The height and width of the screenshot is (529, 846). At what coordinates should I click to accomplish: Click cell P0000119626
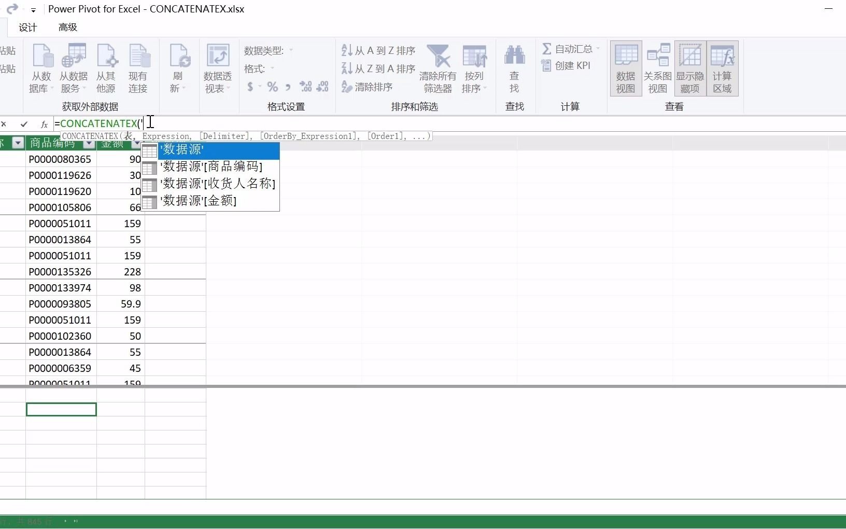pos(61,175)
